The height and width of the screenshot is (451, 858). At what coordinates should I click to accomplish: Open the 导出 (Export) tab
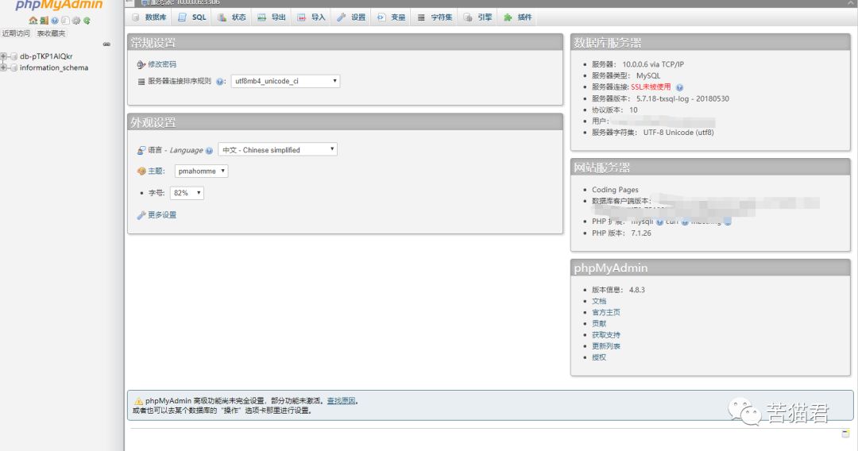(272, 17)
